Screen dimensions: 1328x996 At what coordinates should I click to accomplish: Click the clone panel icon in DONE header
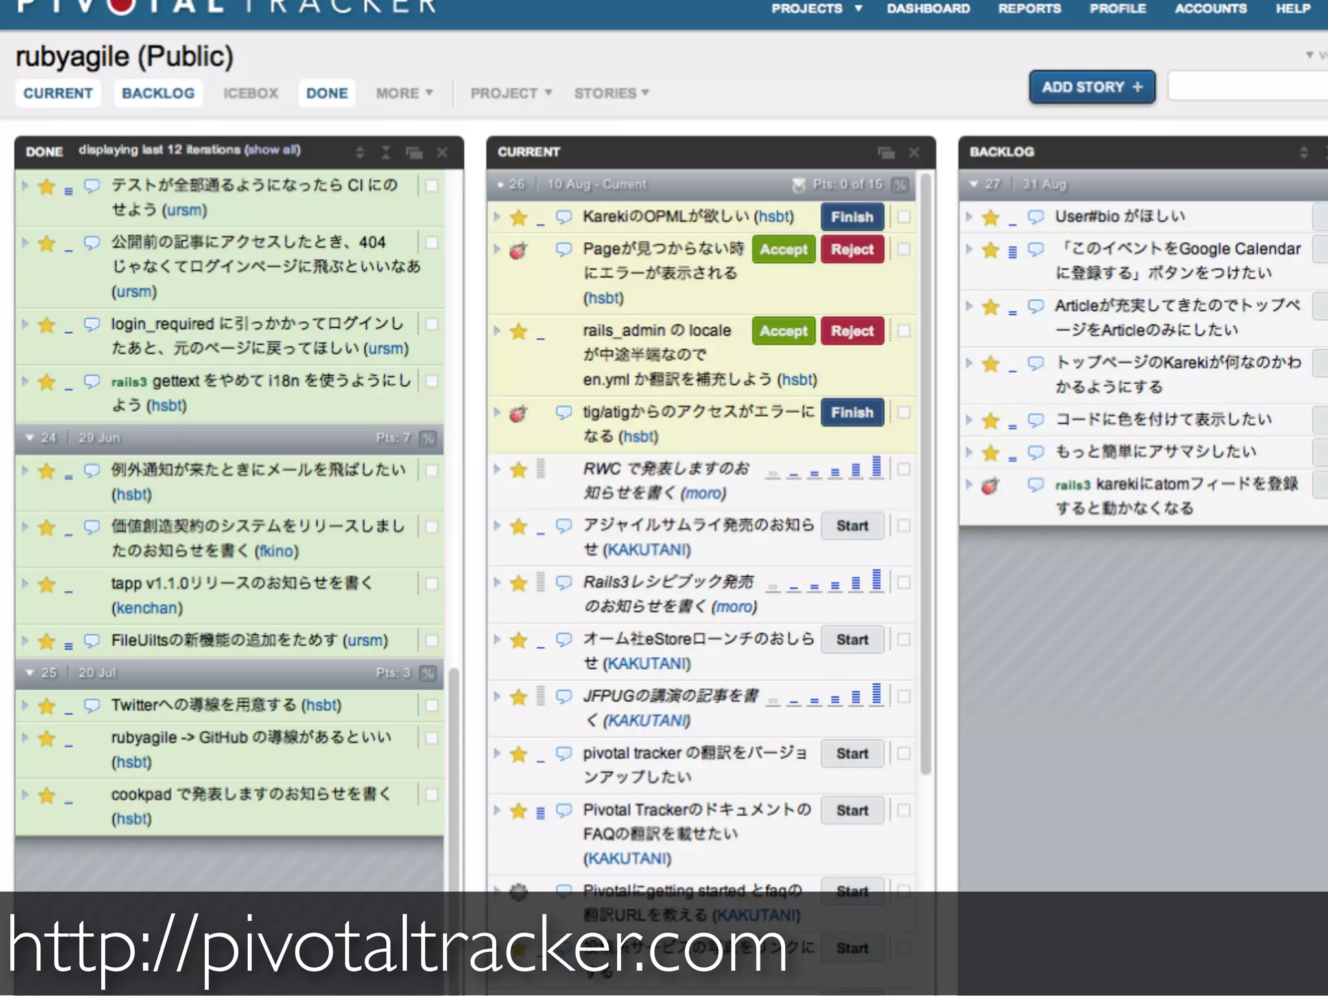pos(414,152)
